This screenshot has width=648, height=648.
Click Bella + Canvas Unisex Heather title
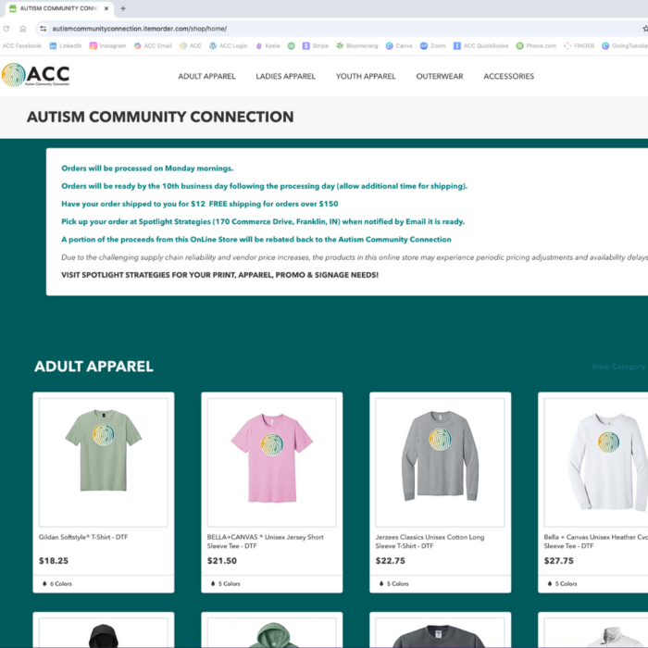(595, 542)
